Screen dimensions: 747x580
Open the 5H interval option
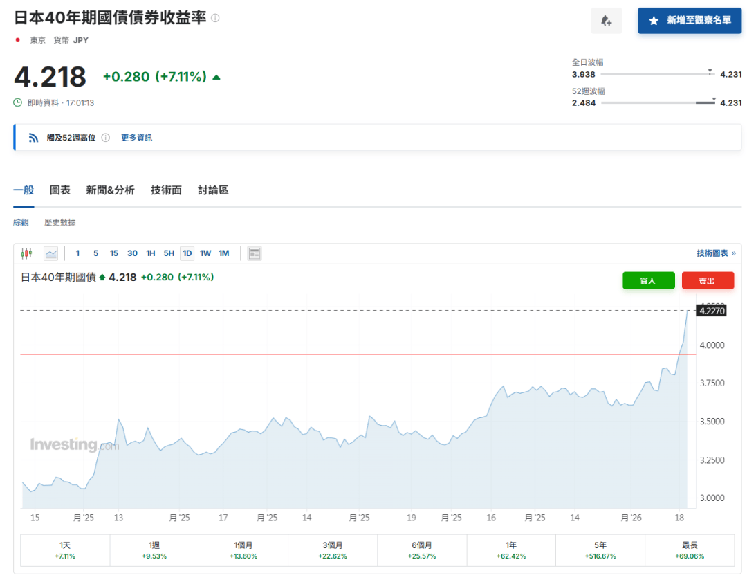(x=169, y=253)
